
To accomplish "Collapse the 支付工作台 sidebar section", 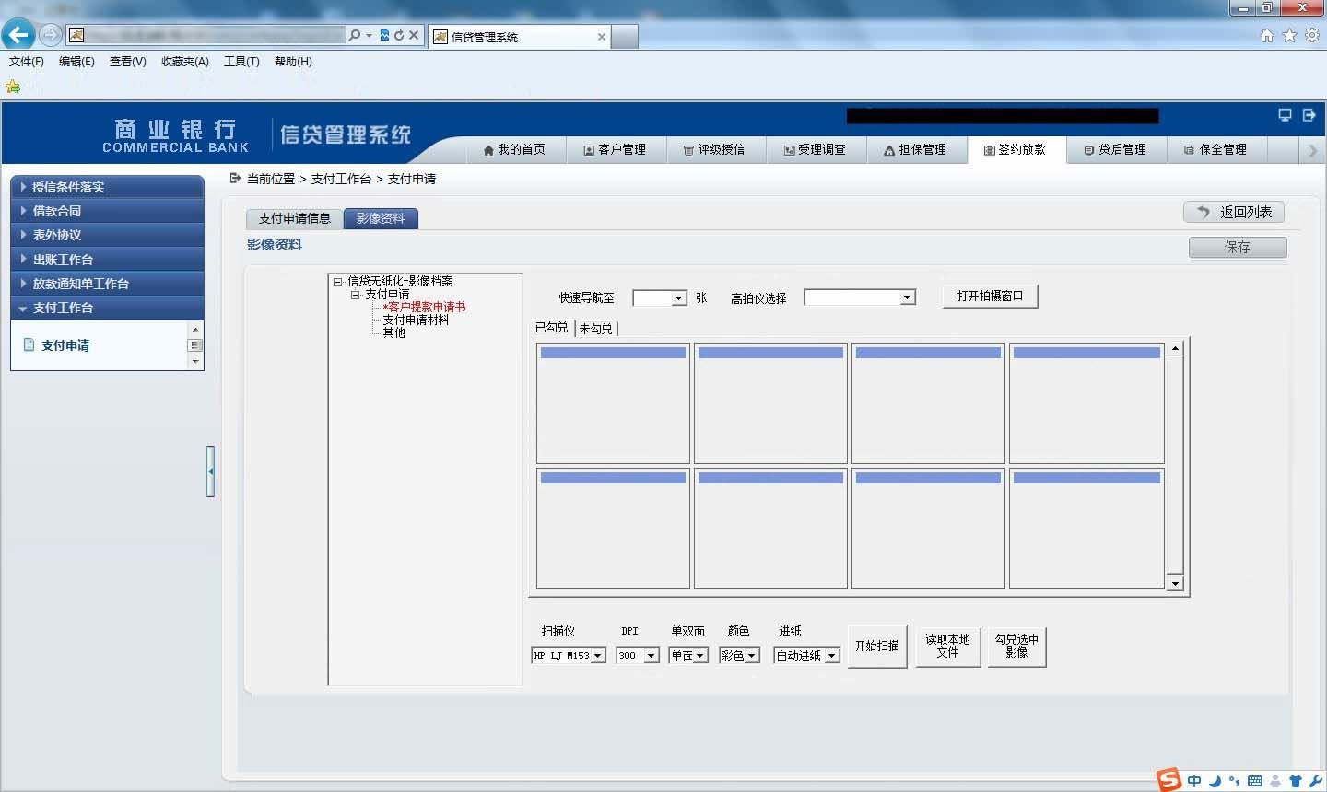I will (107, 308).
